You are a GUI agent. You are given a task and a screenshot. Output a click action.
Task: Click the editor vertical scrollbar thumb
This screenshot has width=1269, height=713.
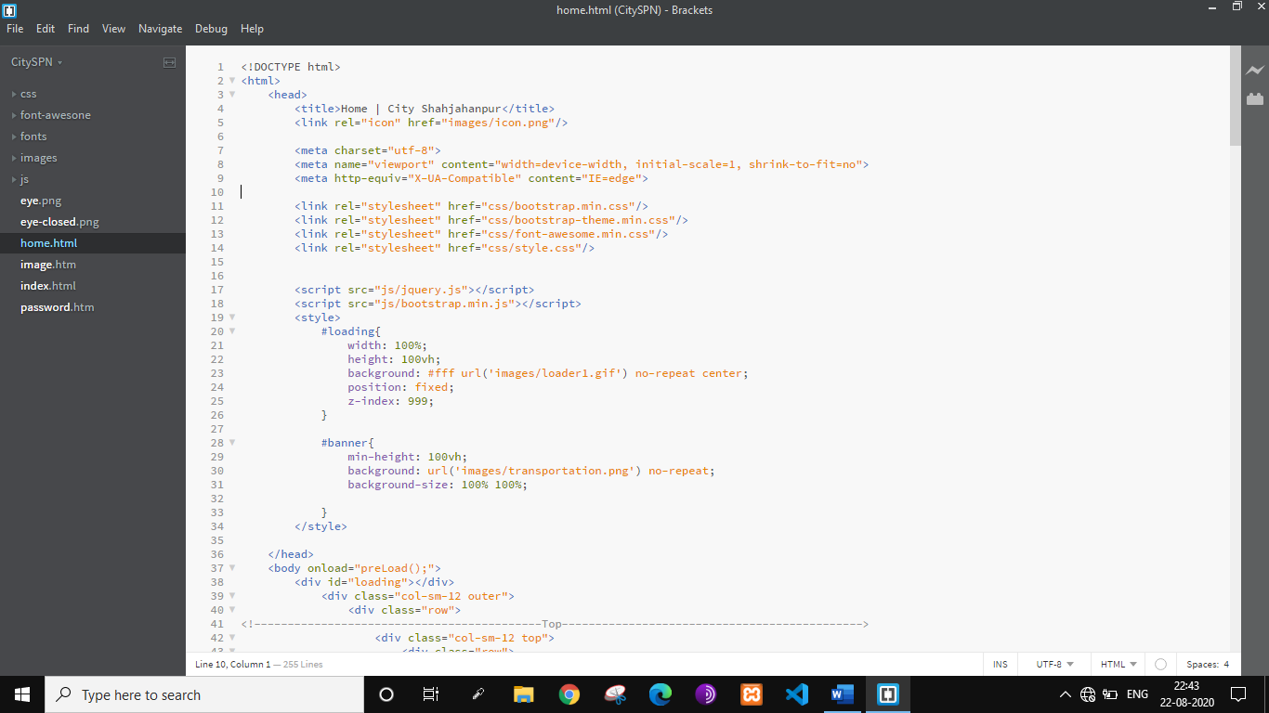1236,96
